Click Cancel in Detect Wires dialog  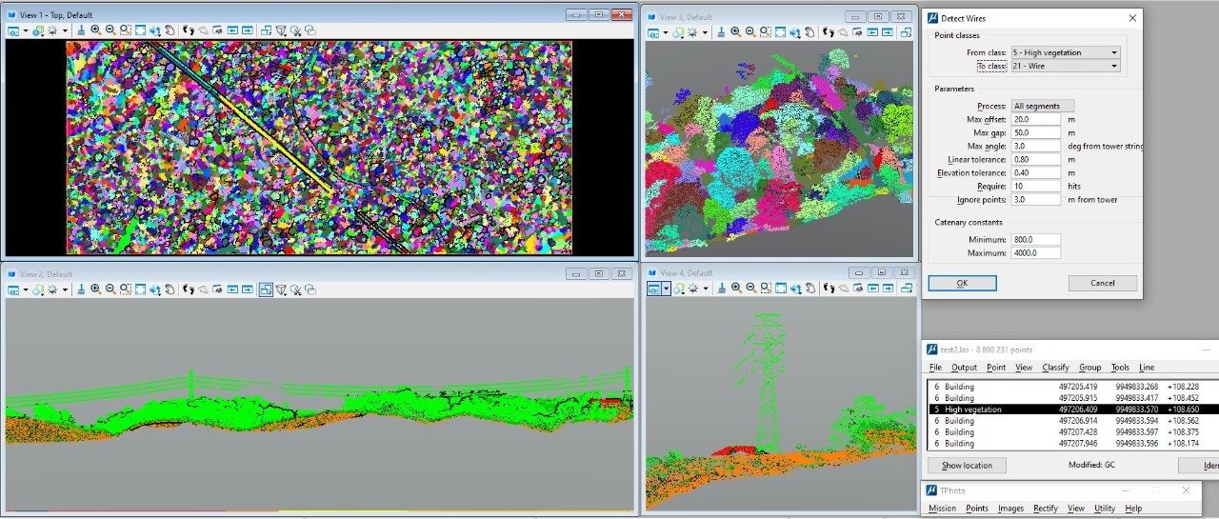coord(1102,283)
